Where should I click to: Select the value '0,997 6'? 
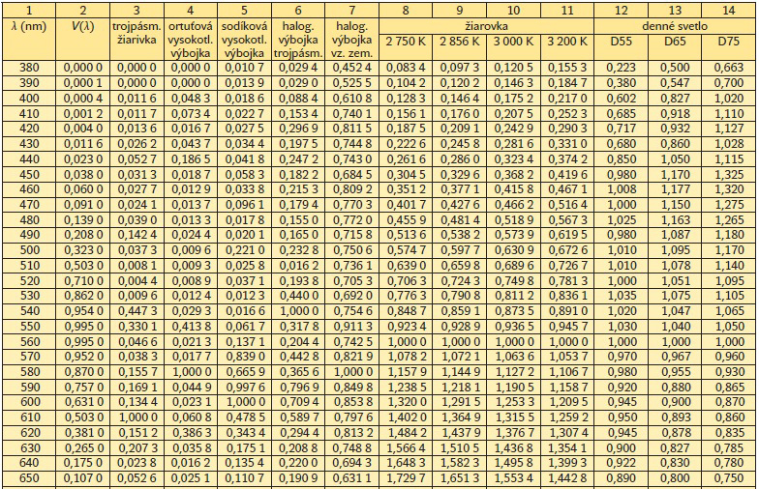[x=244, y=387]
